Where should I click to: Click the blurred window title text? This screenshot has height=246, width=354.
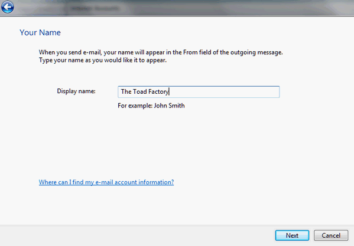click(x=95, y=9)
